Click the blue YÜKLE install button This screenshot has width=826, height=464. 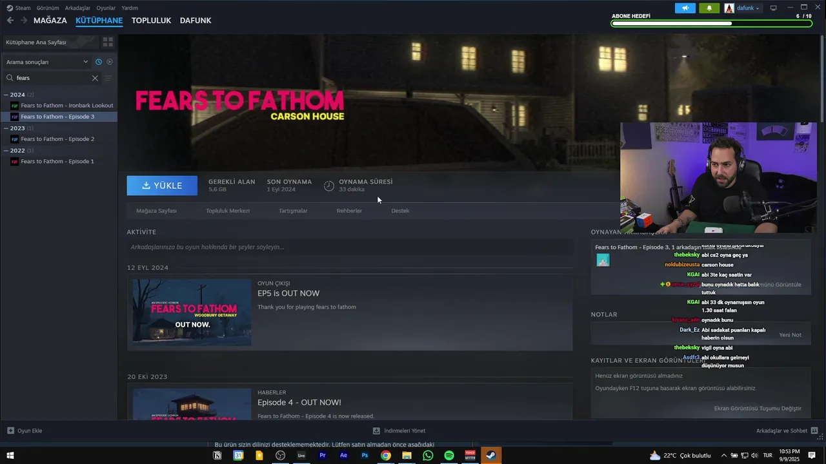[162, 186]
